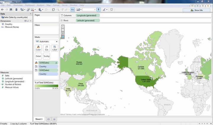Click the map zoom in plus button
The image size is (213, 125).
[x=63, y=27]
